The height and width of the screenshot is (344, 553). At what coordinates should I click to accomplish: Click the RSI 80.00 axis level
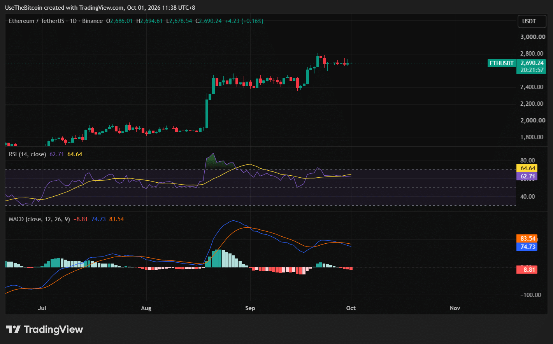528,161
